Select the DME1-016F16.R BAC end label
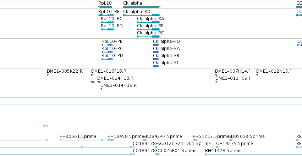Image resolution: width=302 pixels, height=156 pixels. click(x=109, y=71)
